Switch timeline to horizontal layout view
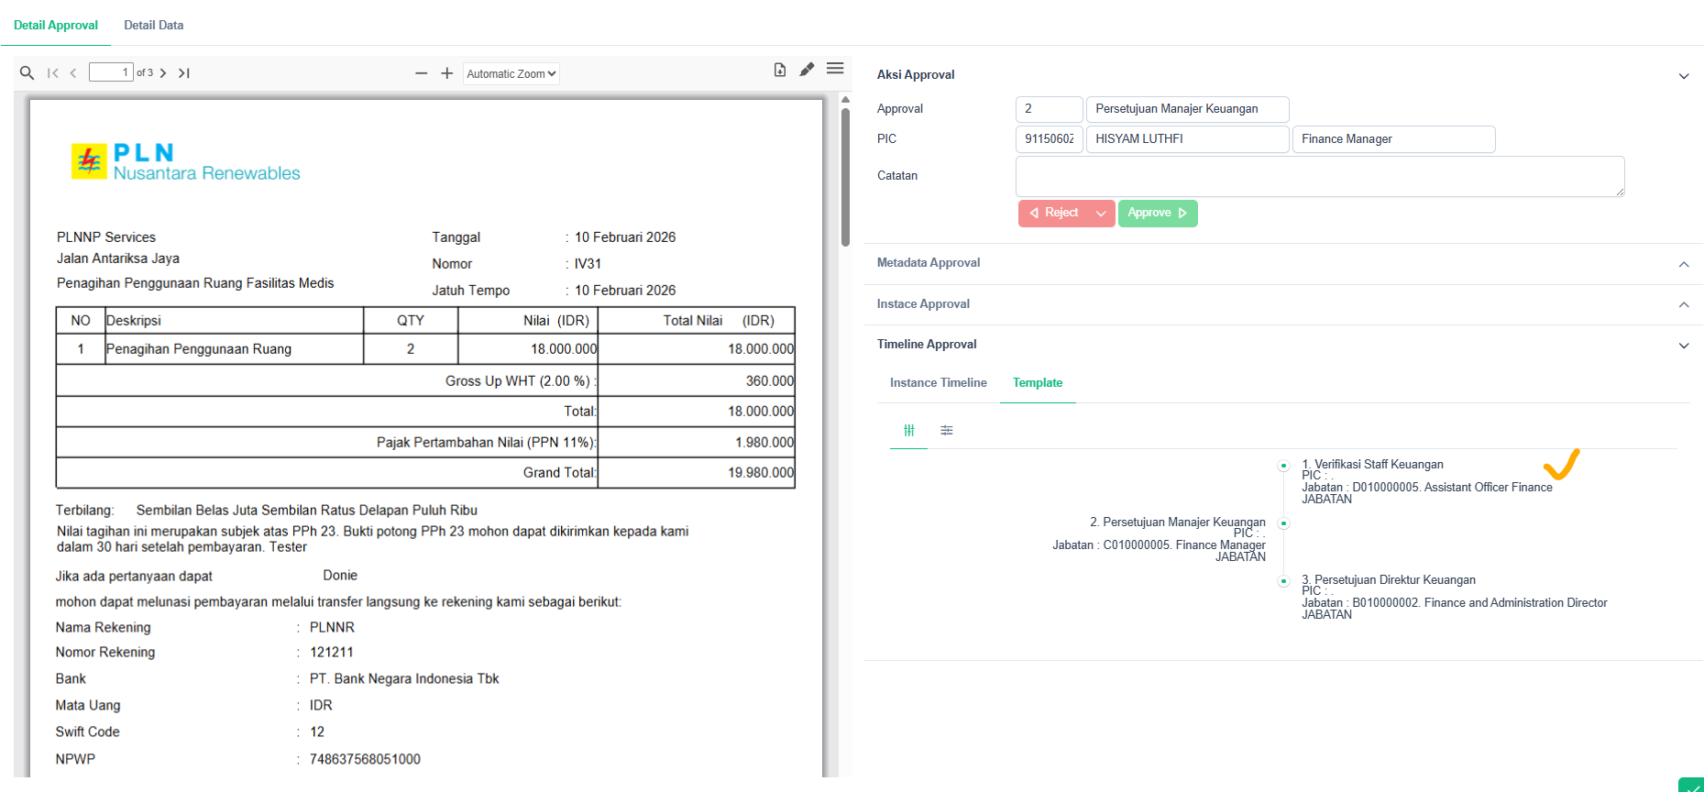1704x792 pixels. 947,431
